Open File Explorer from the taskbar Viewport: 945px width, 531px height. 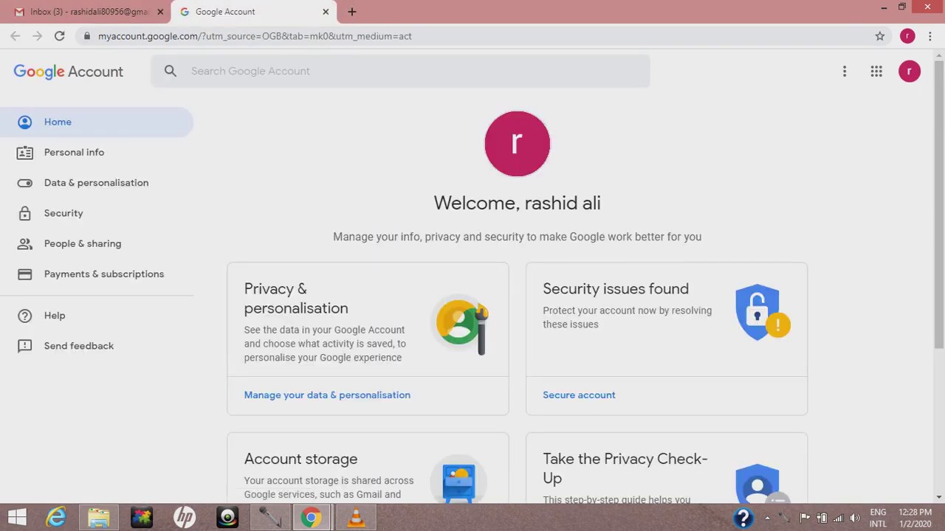point(99,517)
